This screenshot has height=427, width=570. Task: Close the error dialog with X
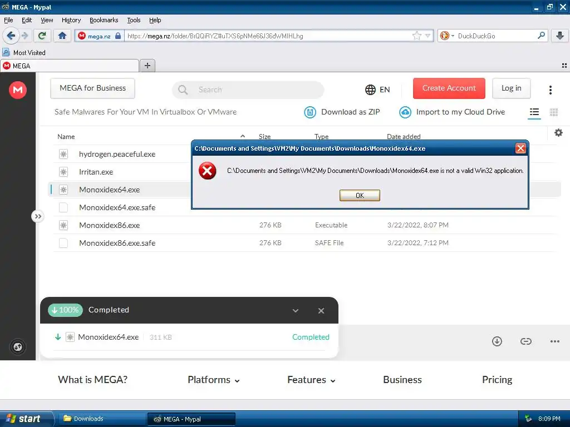(520, 148)
